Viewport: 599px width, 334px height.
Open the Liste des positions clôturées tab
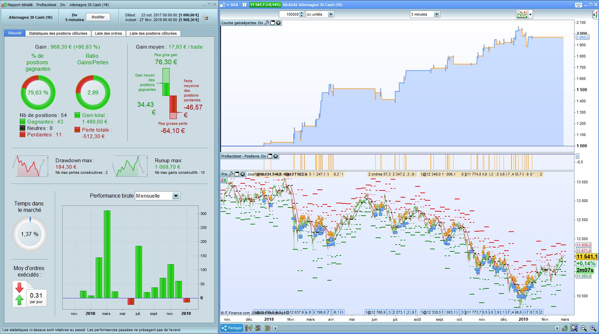153,33
